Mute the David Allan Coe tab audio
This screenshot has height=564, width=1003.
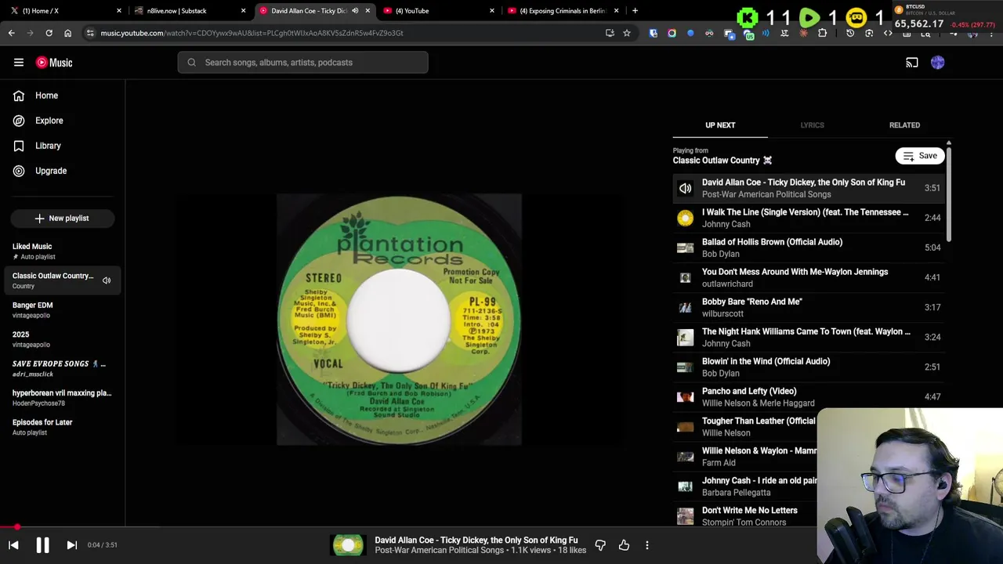355,11
